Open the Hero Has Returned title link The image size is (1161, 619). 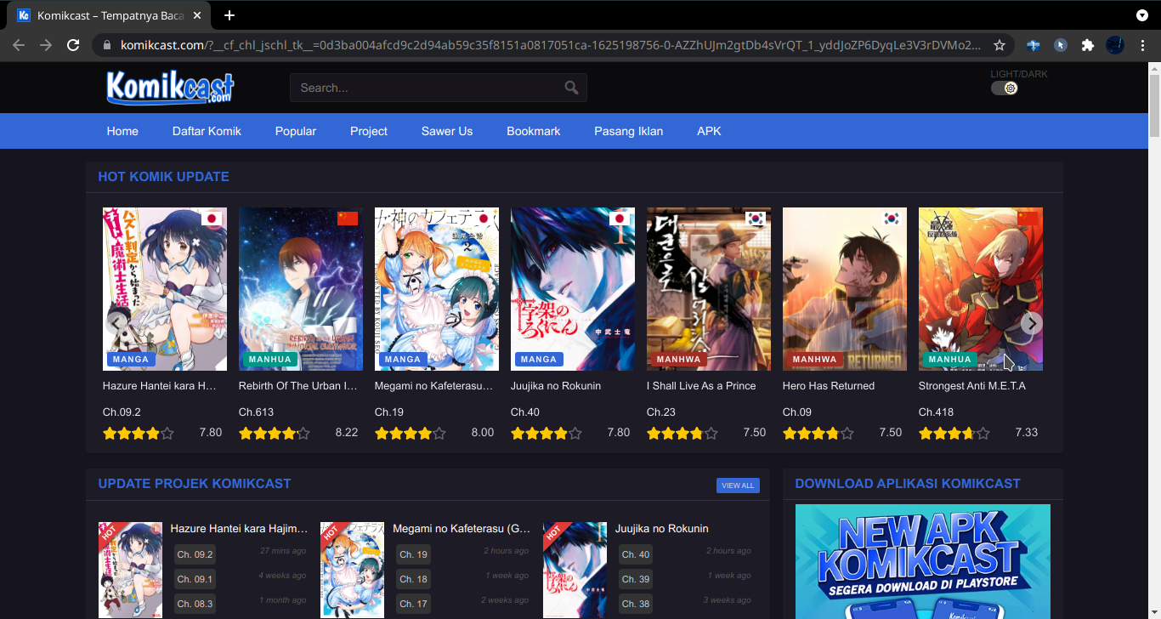click(x=830, y=385)
